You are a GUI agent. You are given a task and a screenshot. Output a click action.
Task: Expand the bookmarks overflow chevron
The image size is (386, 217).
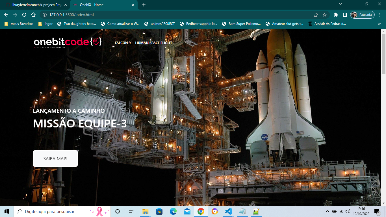click(x=380, y=24)
